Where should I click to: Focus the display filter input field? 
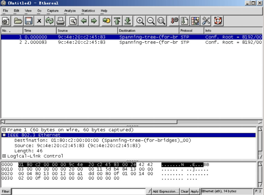click(x=79, y=191)
